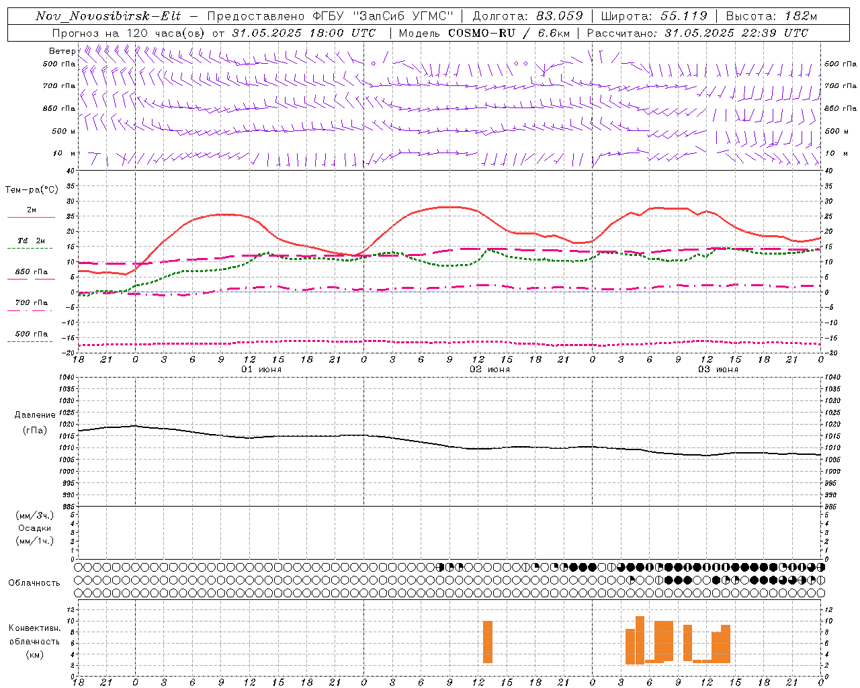The height and width of the screenshot is (688, 860).
Task: Click the Облачность cloud cover label
Action: pos(34,583)
